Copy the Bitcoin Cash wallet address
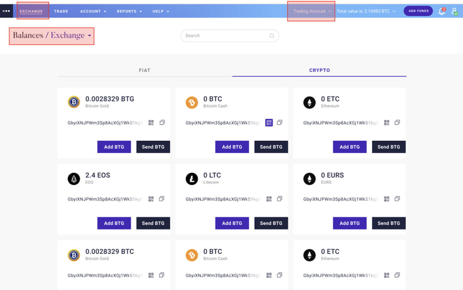Image resolution: width=463 pixels, height=290 pixels. click(279, 122)
